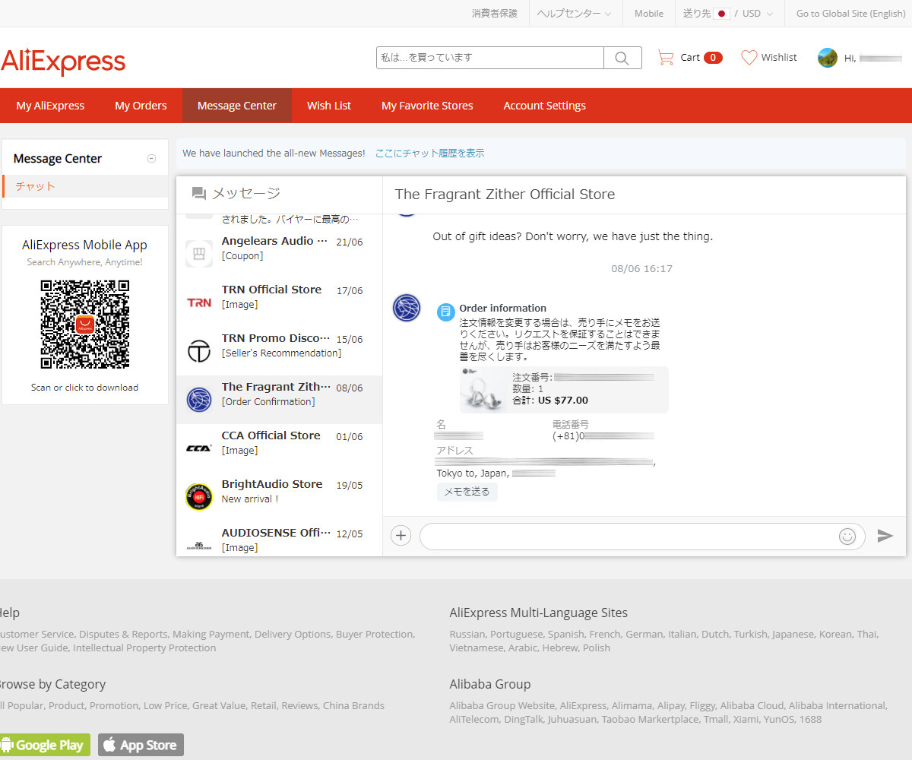
Task: Click the Customer Service footer link
Action: [x=36, y=634]
